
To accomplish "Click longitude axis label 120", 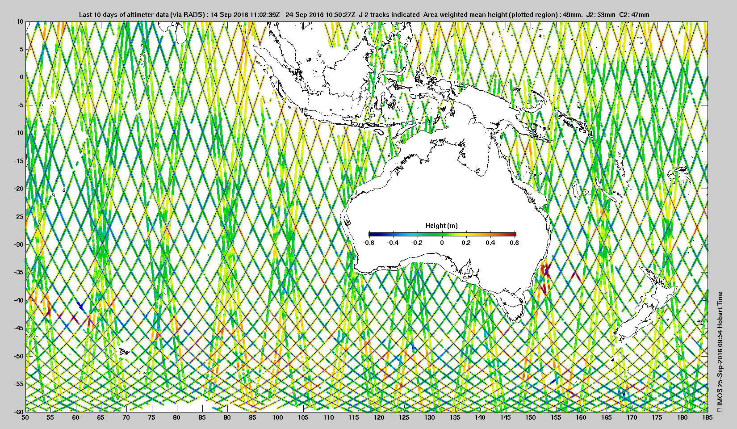I will coord(379,418).
